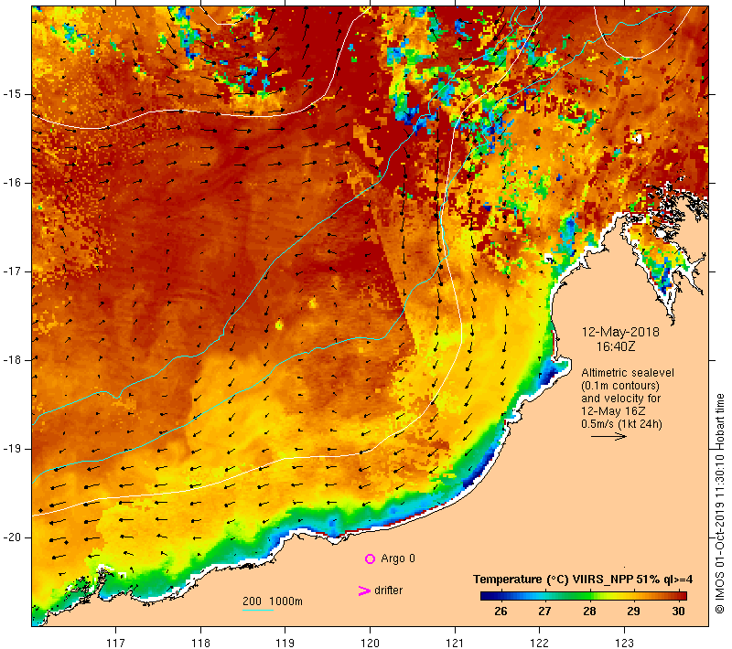Click the 27 value on temperature scale

pos(544,612)
